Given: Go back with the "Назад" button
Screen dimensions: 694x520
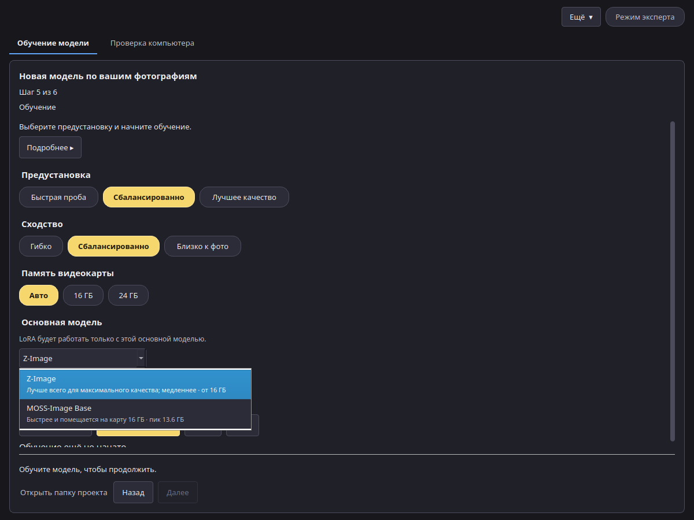Looking at the screenshot, I should click(x=133, y=492).
